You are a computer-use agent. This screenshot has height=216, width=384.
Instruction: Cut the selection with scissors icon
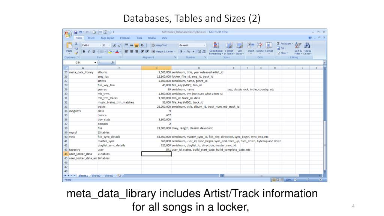tap(76, 43)
